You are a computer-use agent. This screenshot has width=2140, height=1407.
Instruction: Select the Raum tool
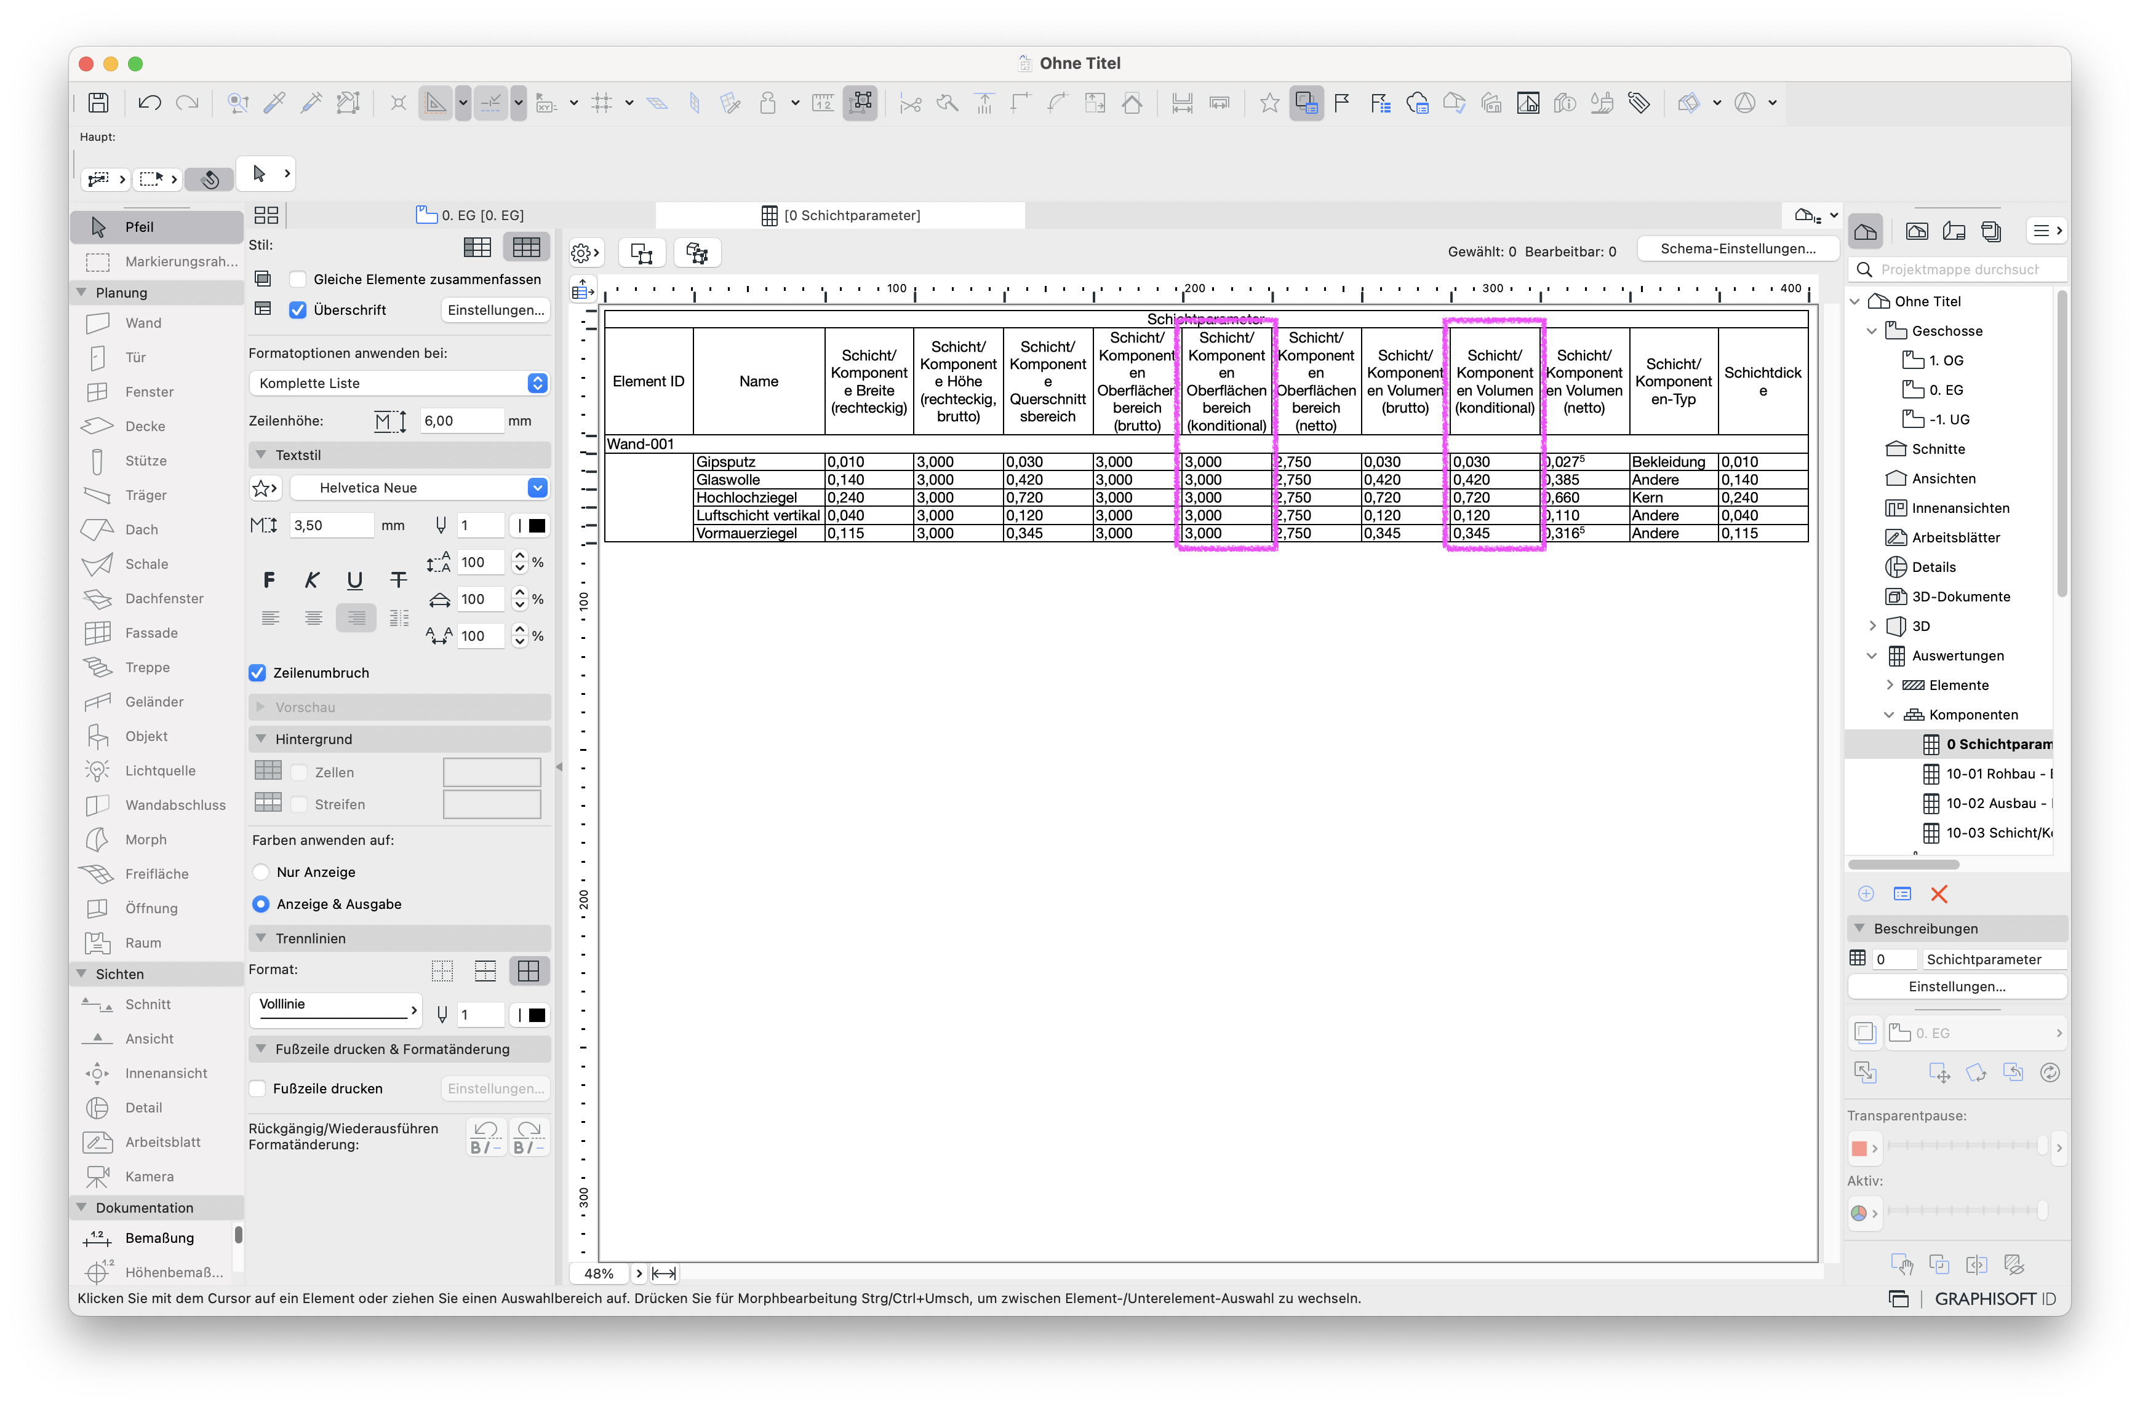coord(158,943)
